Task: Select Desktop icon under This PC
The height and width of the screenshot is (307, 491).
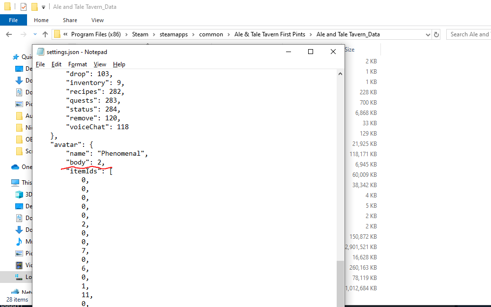Action: point(19,206)
